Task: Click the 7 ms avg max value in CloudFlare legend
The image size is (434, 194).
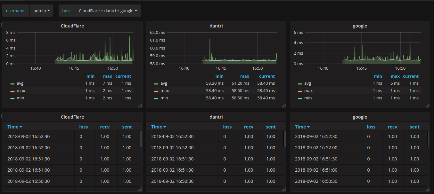Action: click(x=107, y=83)
